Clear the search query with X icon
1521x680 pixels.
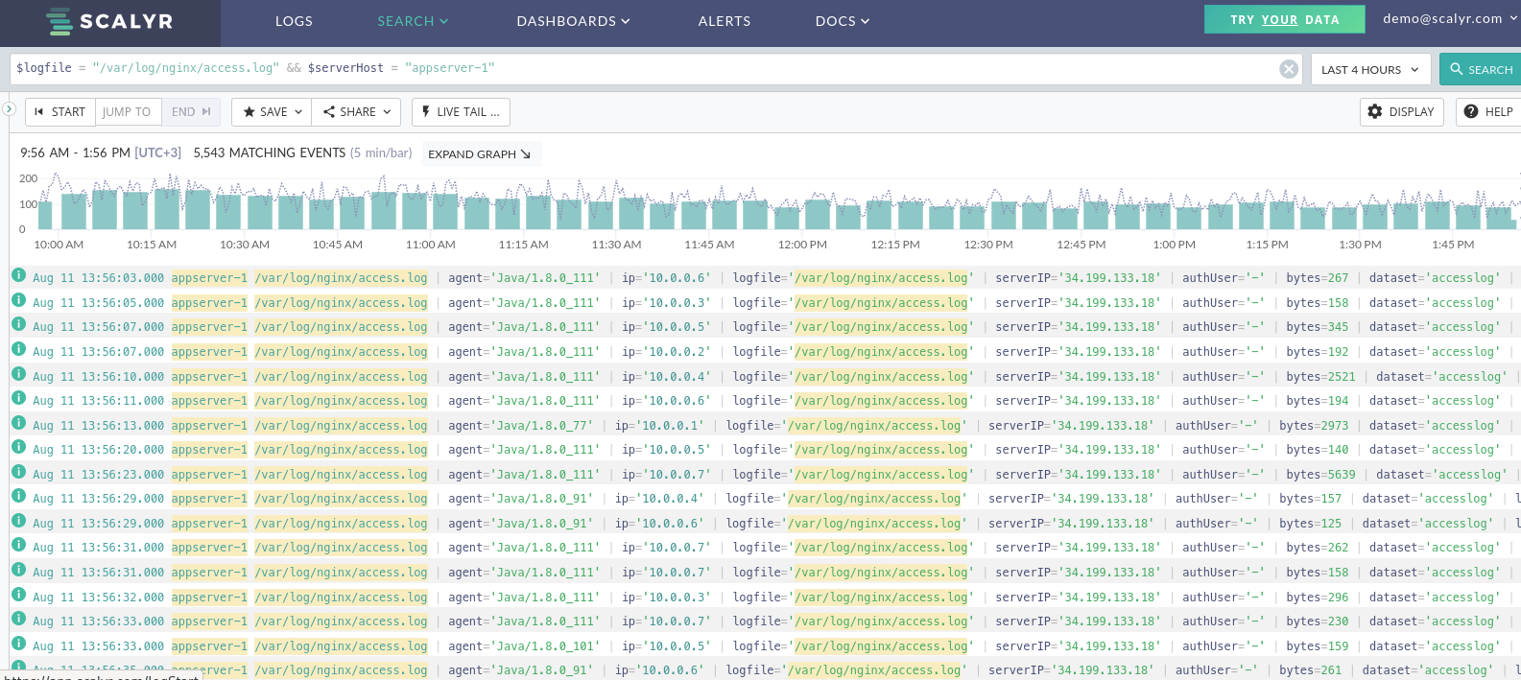point(1289,69)
